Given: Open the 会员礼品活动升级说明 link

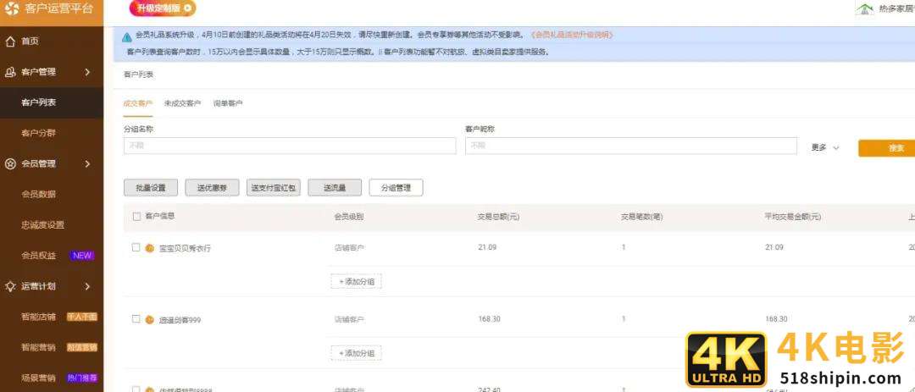Looking at the screenshot, I should [572, 35].
